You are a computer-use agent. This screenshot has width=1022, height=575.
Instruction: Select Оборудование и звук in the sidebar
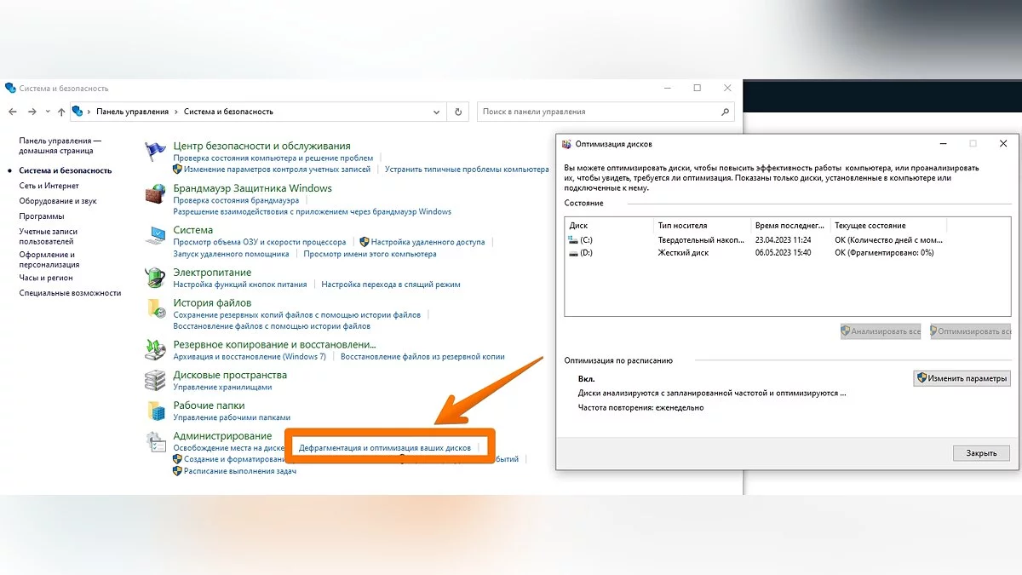tap(58, 201)
